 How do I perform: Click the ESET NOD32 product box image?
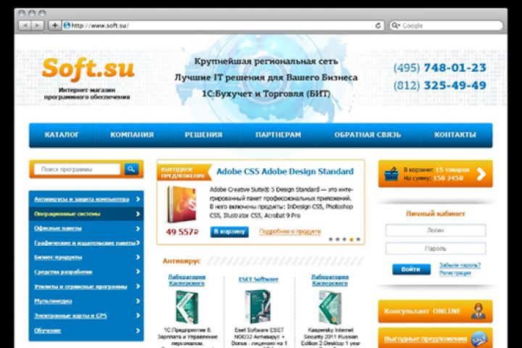click(x=258, y=307)
